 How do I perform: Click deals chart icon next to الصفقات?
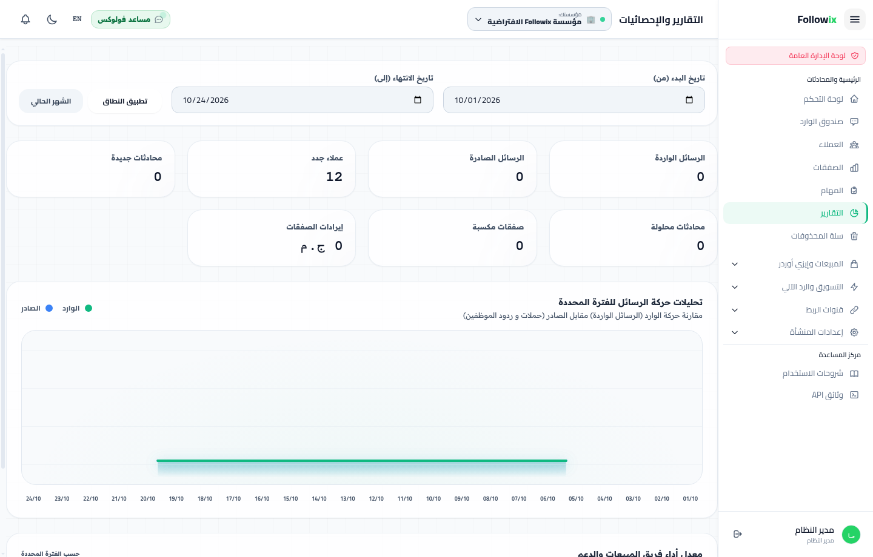854,168
